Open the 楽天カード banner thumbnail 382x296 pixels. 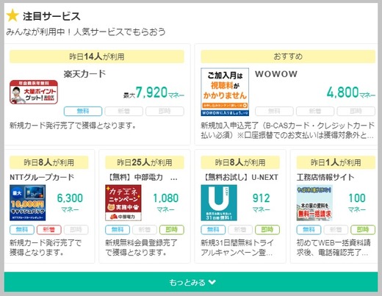point(34,92)
